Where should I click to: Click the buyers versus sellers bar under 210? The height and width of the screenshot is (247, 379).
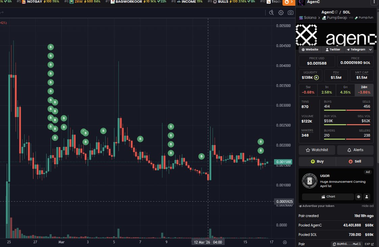347,139
